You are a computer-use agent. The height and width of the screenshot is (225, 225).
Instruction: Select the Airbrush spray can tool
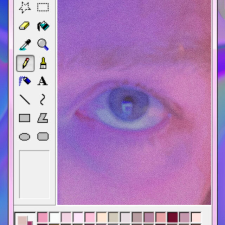coord(25,81)
